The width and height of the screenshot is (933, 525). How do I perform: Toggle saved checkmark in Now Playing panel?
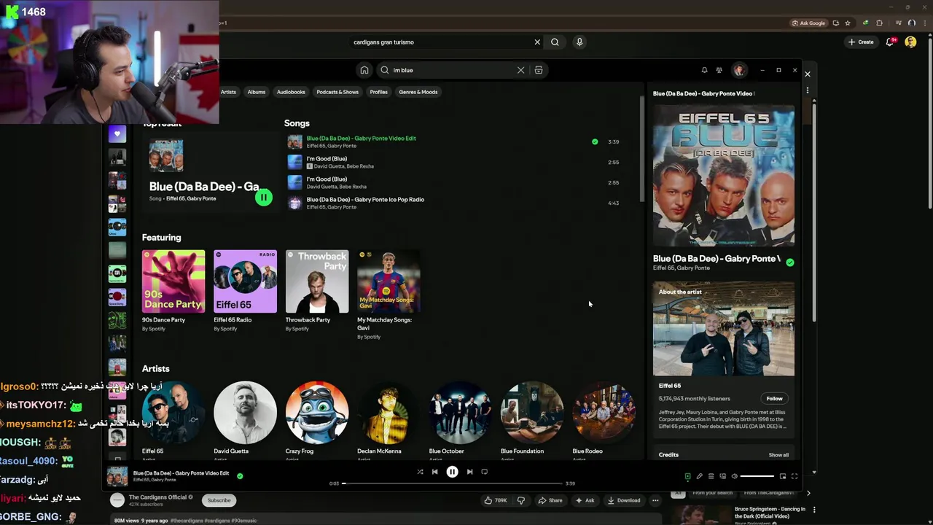click(790, 262)
